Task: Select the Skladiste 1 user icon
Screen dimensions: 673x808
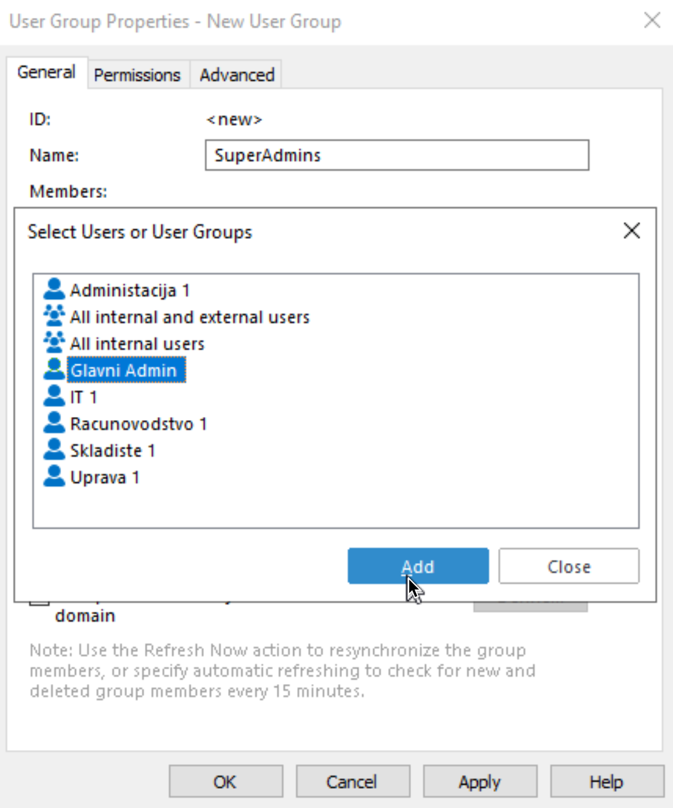Action: [54, 450]
